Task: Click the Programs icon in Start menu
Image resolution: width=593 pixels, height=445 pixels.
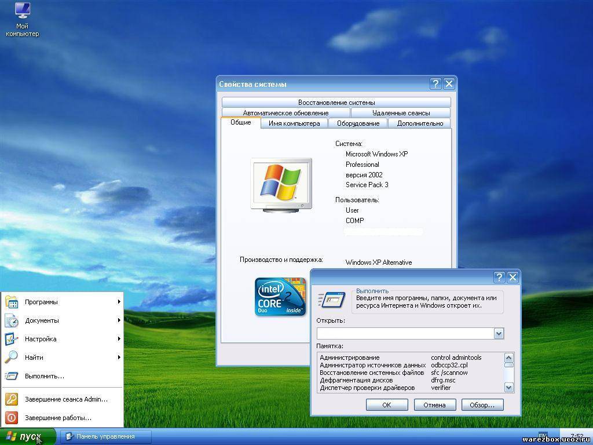Action: tap(12, 302)
